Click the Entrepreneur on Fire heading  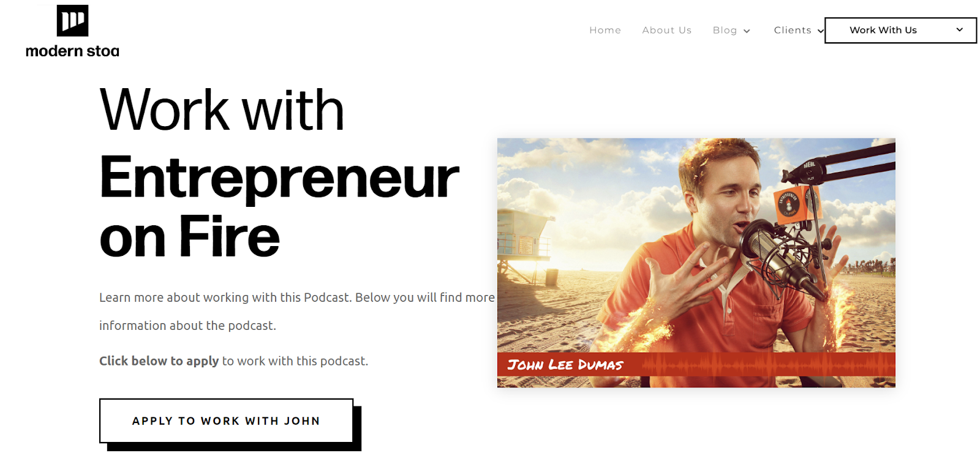click(x=279, y=207)
